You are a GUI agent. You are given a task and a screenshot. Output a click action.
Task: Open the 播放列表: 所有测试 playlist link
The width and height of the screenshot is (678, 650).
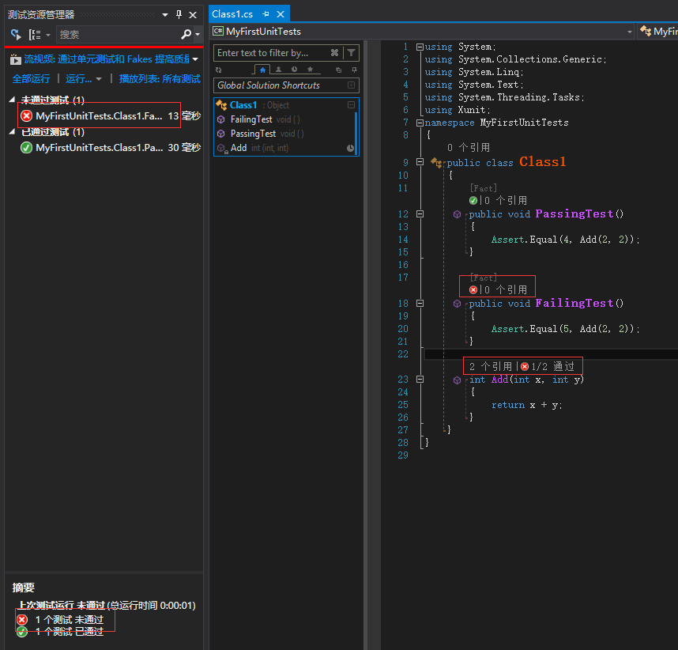(x=159, y=79)
